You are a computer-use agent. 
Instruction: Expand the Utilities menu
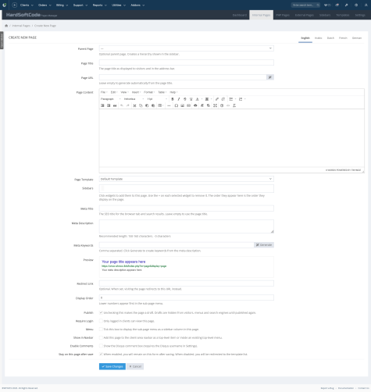(x=119, y=5)
